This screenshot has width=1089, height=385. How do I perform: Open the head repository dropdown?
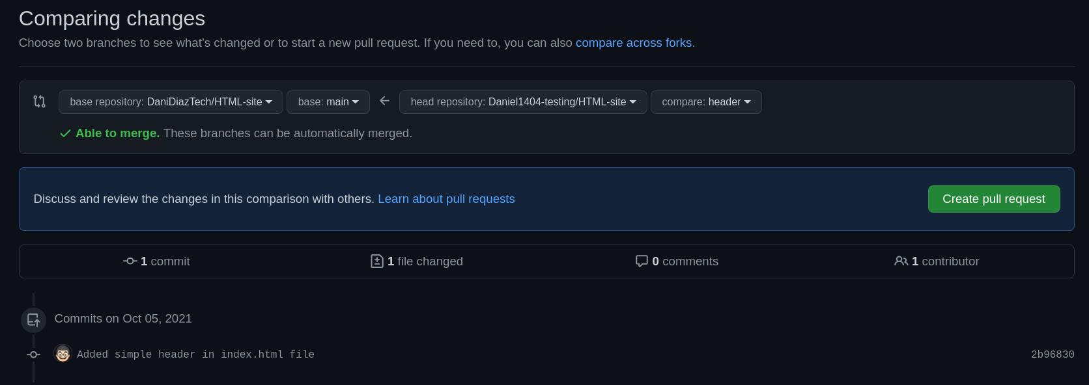tap(522, 102)
